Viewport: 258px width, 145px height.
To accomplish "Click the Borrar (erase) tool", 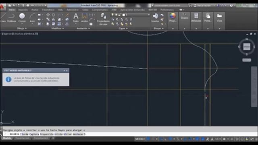I will coord(67,15).
